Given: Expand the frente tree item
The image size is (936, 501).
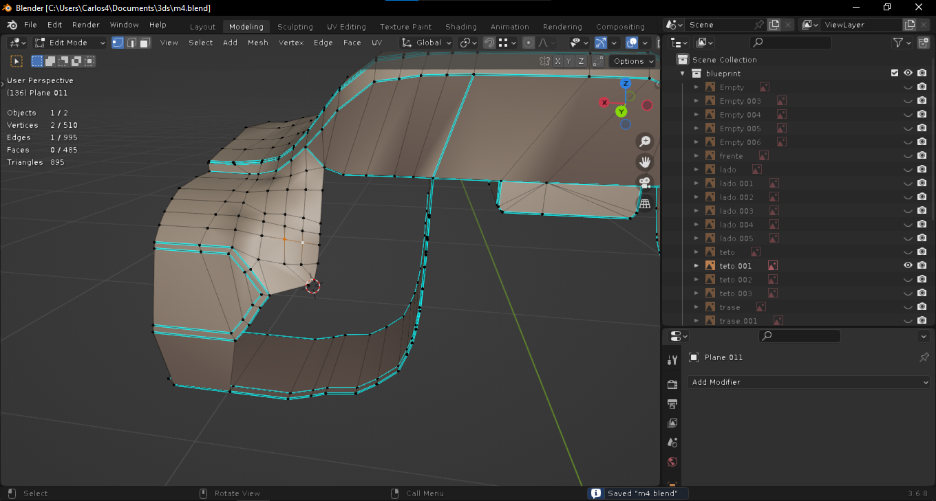Looking at the screenshot, I should (696, 156).
